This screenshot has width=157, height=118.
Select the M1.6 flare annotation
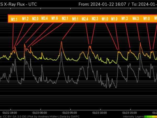(54, 19)
